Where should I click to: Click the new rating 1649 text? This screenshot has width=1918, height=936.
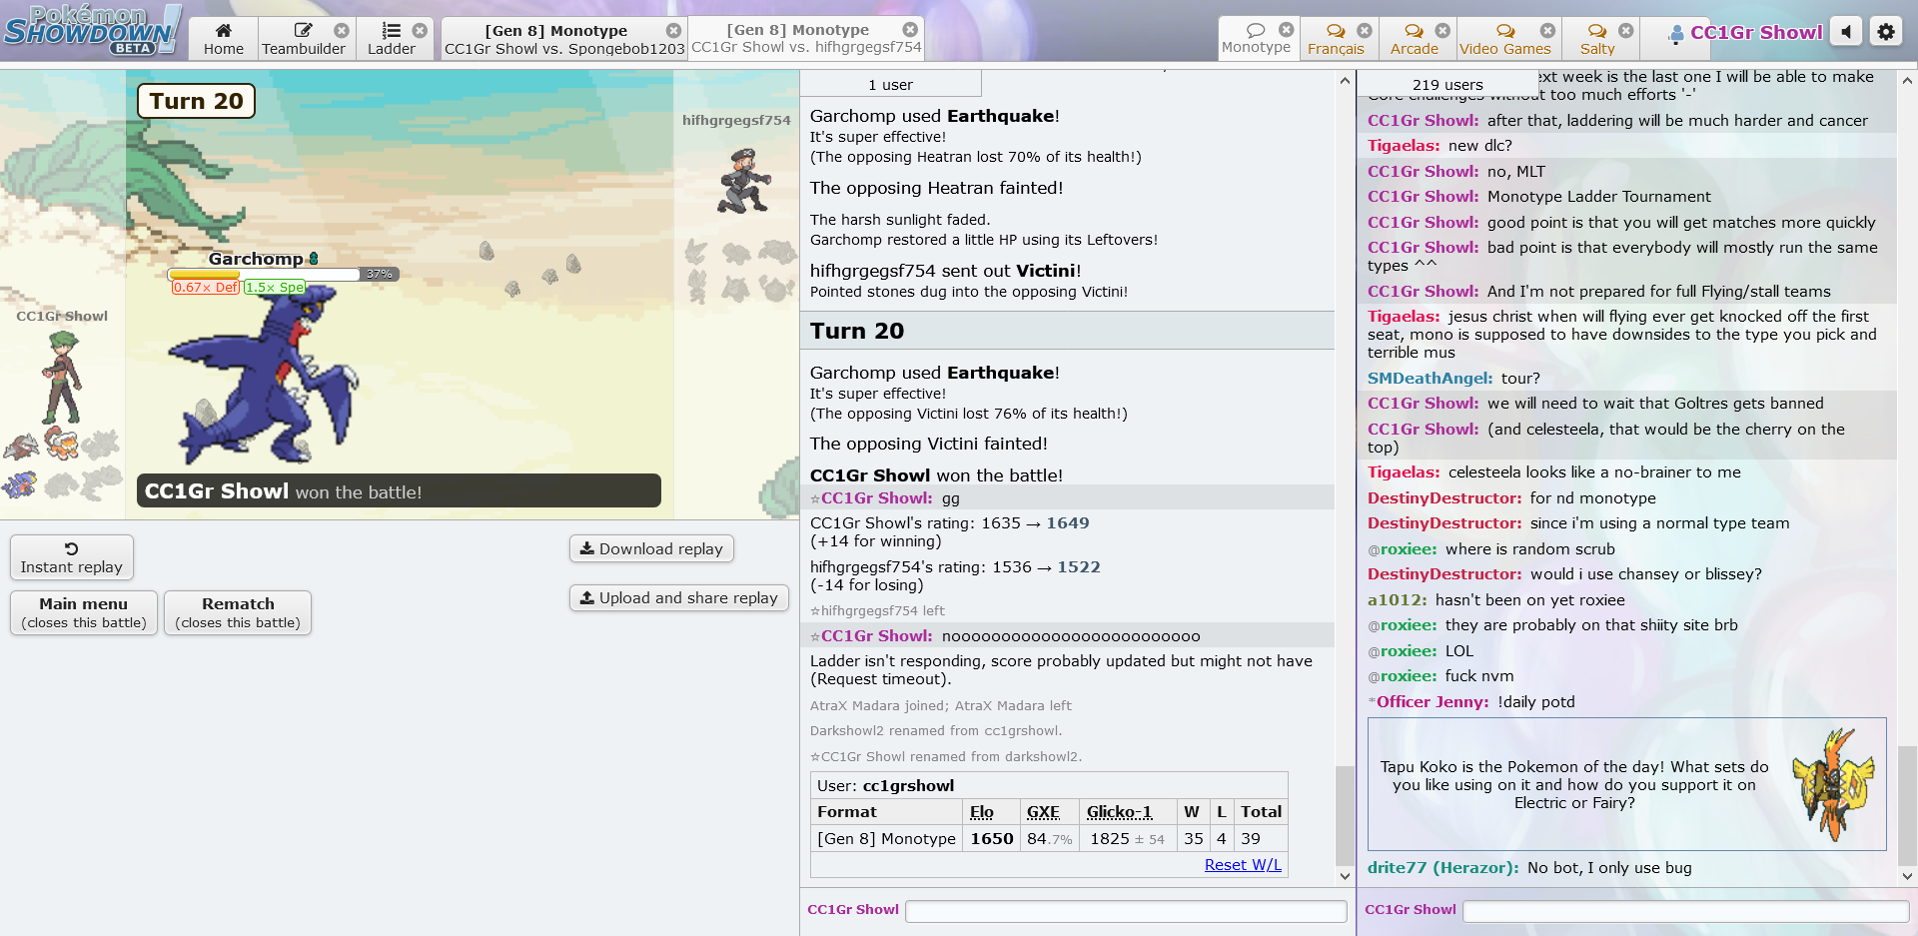click(1068, 523)
